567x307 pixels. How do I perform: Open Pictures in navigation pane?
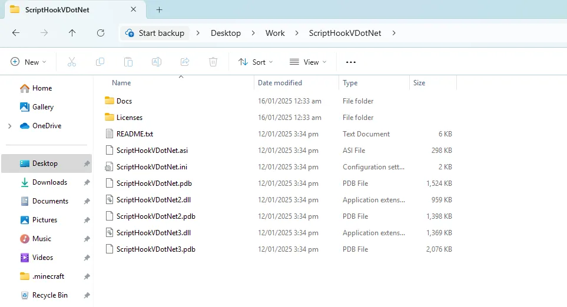coord(47,219)
